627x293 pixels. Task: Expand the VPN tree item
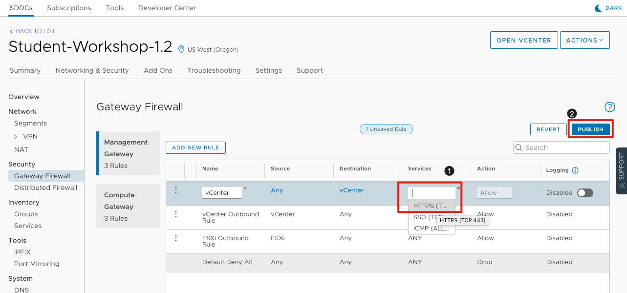(16, 137)
